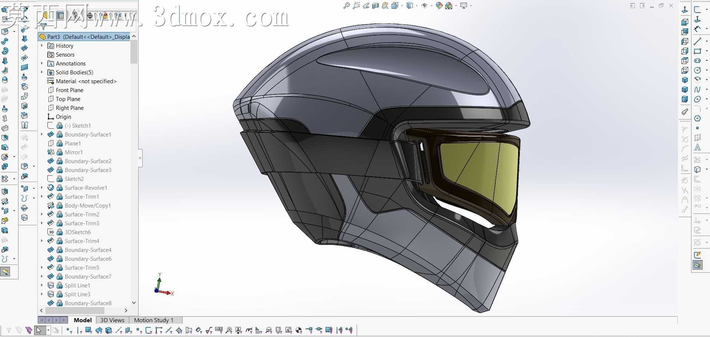
Task: Open the View Orientation dropdown arrow
Action: (x=401, y=6)
